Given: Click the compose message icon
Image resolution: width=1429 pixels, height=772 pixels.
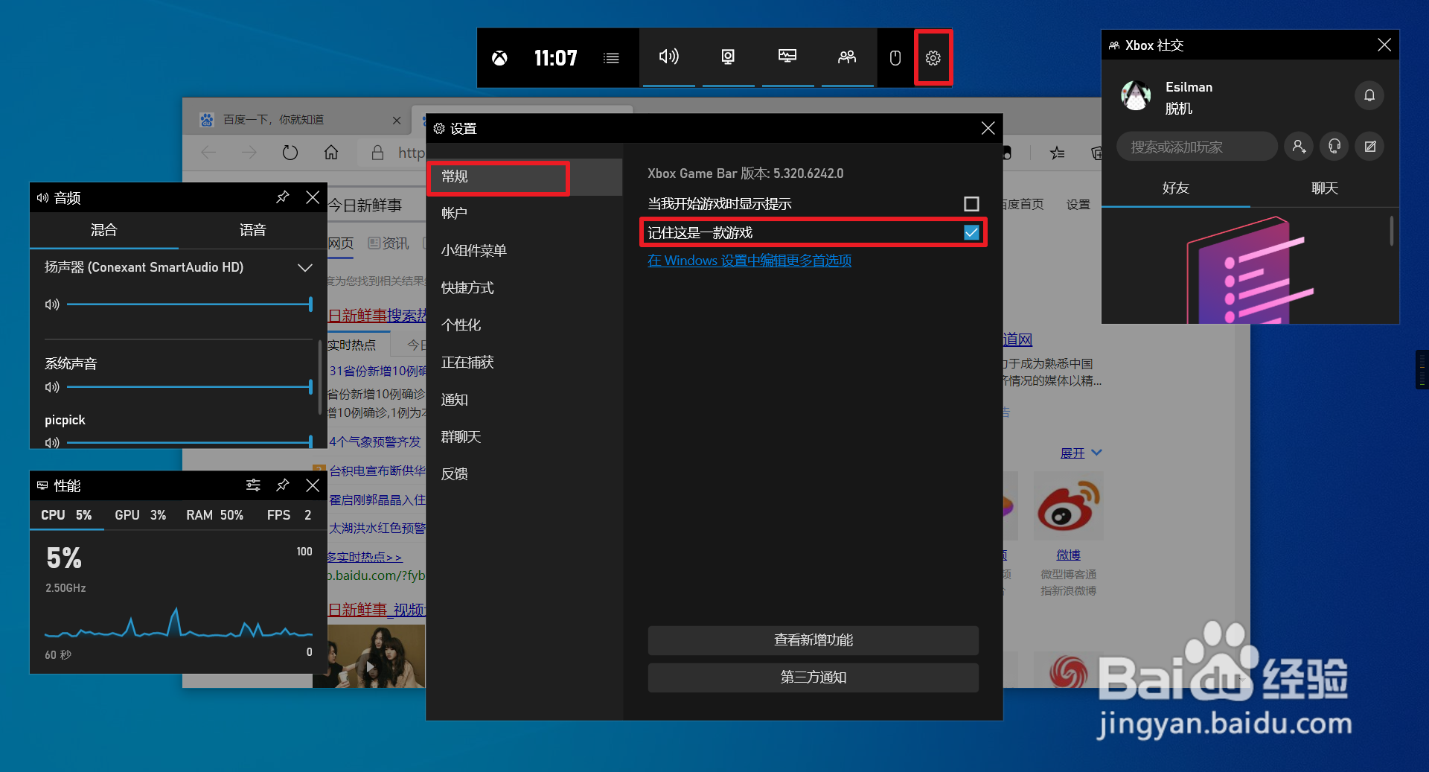Looking at the screenshot, I should [1370, 146].
